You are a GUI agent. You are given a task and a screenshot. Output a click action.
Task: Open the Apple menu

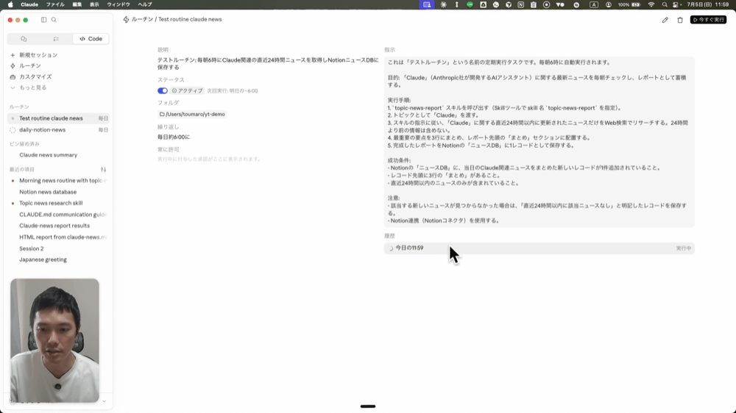(x=10, y=4)
